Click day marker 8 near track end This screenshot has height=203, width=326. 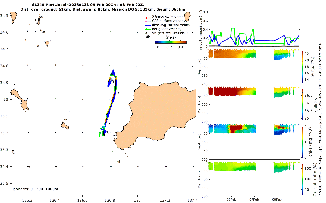coord(108,133)
